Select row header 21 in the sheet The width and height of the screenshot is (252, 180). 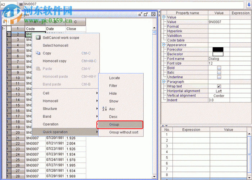click(17, 138)
